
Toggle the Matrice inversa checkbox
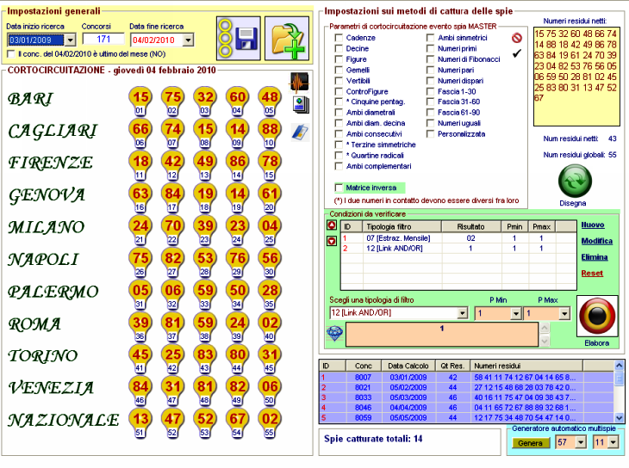(x=339, y=188)
